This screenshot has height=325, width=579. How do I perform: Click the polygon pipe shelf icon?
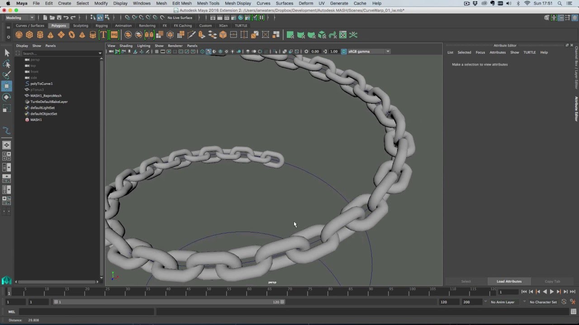[93, 35]
